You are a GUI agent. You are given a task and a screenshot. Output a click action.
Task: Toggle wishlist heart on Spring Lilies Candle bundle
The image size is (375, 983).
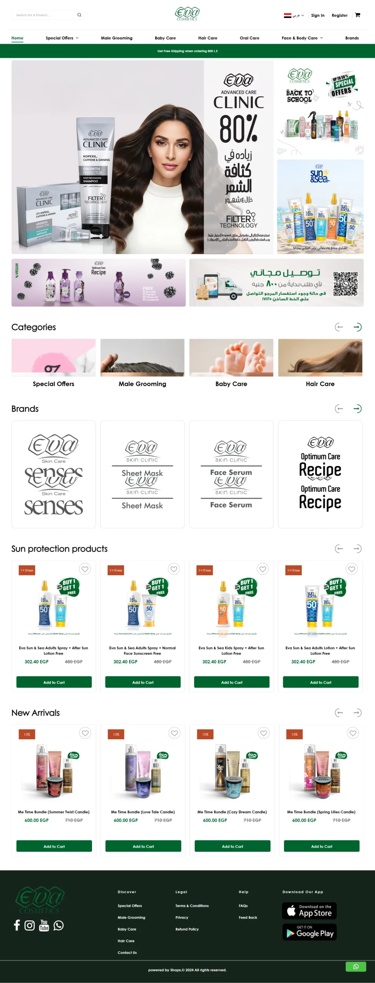coord(353,733)
